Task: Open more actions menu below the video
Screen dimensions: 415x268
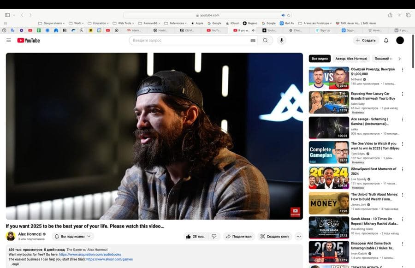Action: click(x=298, y=236)
